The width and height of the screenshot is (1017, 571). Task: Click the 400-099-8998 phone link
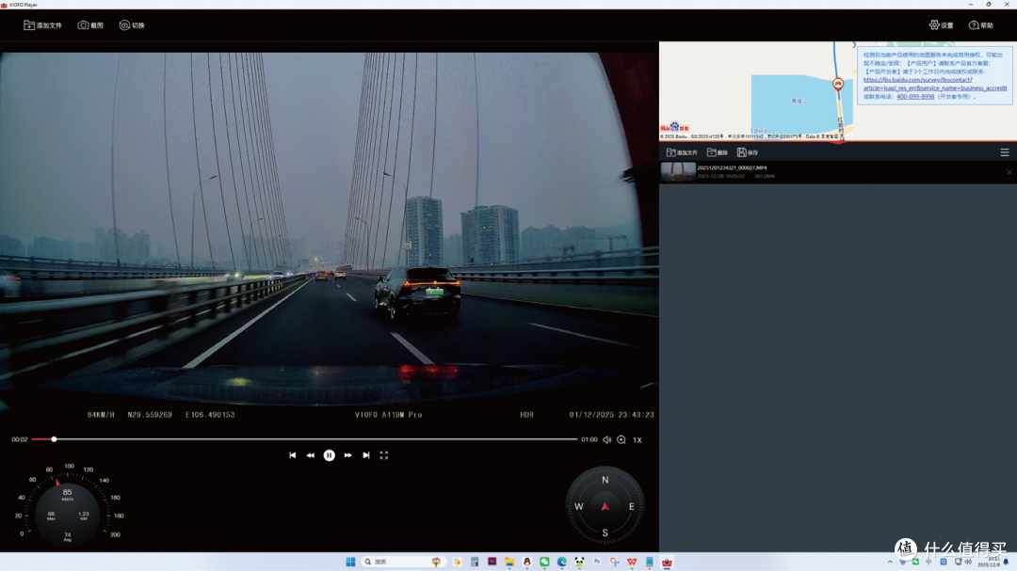(x=915, y=97)
